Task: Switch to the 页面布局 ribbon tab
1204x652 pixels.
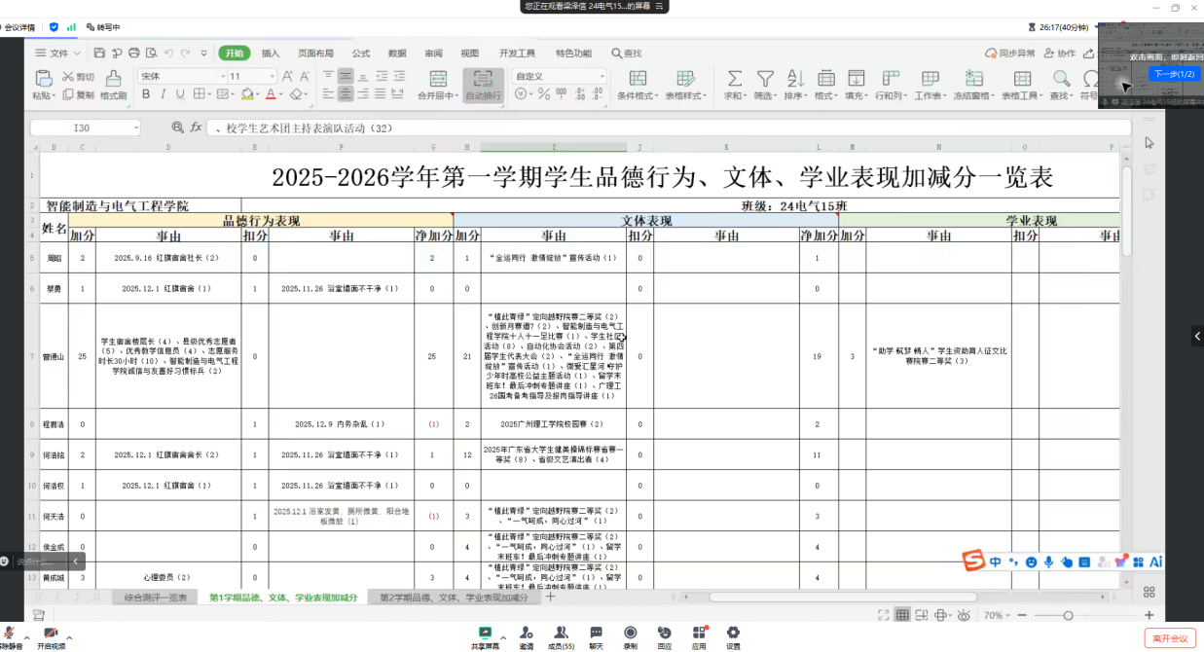Action: tap(315, 54)
